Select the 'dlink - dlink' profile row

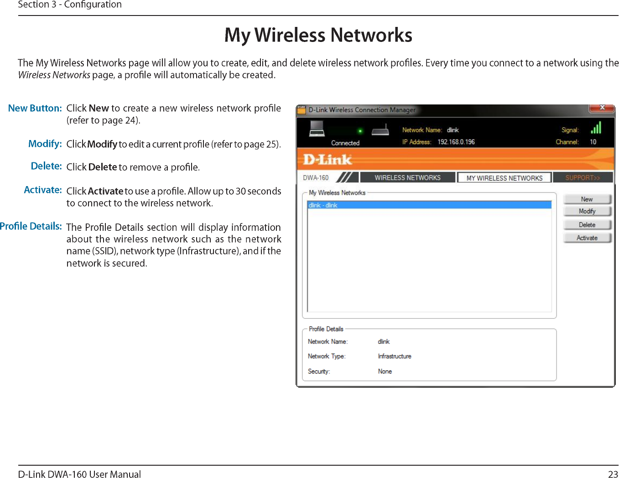point(429,205)
